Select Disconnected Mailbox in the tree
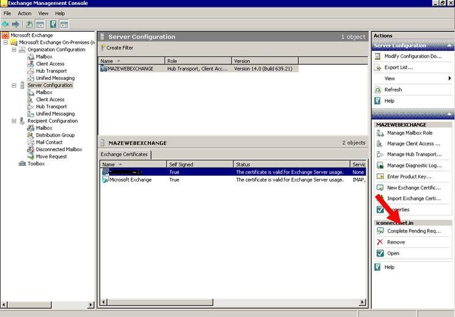Viewport: 455px width, 317px height. pyautogui.click(x=59, y=149)
